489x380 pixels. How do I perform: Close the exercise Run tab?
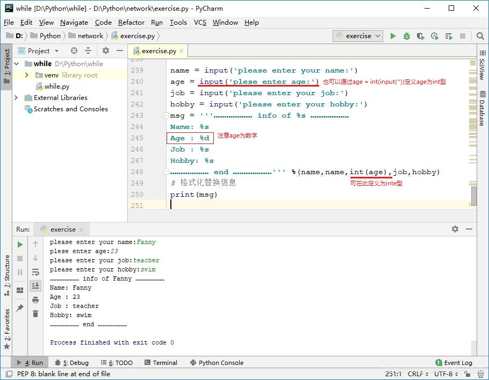(x=81, y=230)
